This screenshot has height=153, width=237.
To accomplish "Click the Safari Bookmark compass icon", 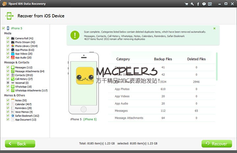I will point(13,116).
